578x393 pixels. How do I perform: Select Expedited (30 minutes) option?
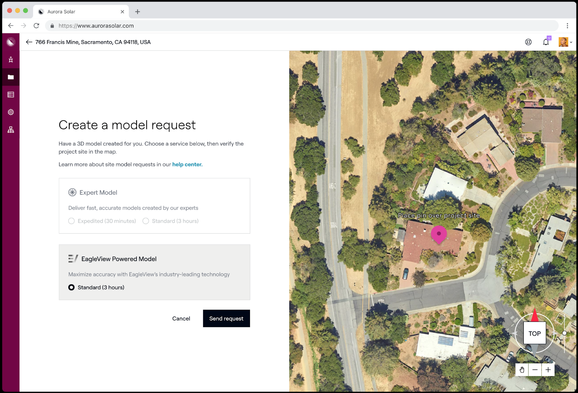(72, 221)
